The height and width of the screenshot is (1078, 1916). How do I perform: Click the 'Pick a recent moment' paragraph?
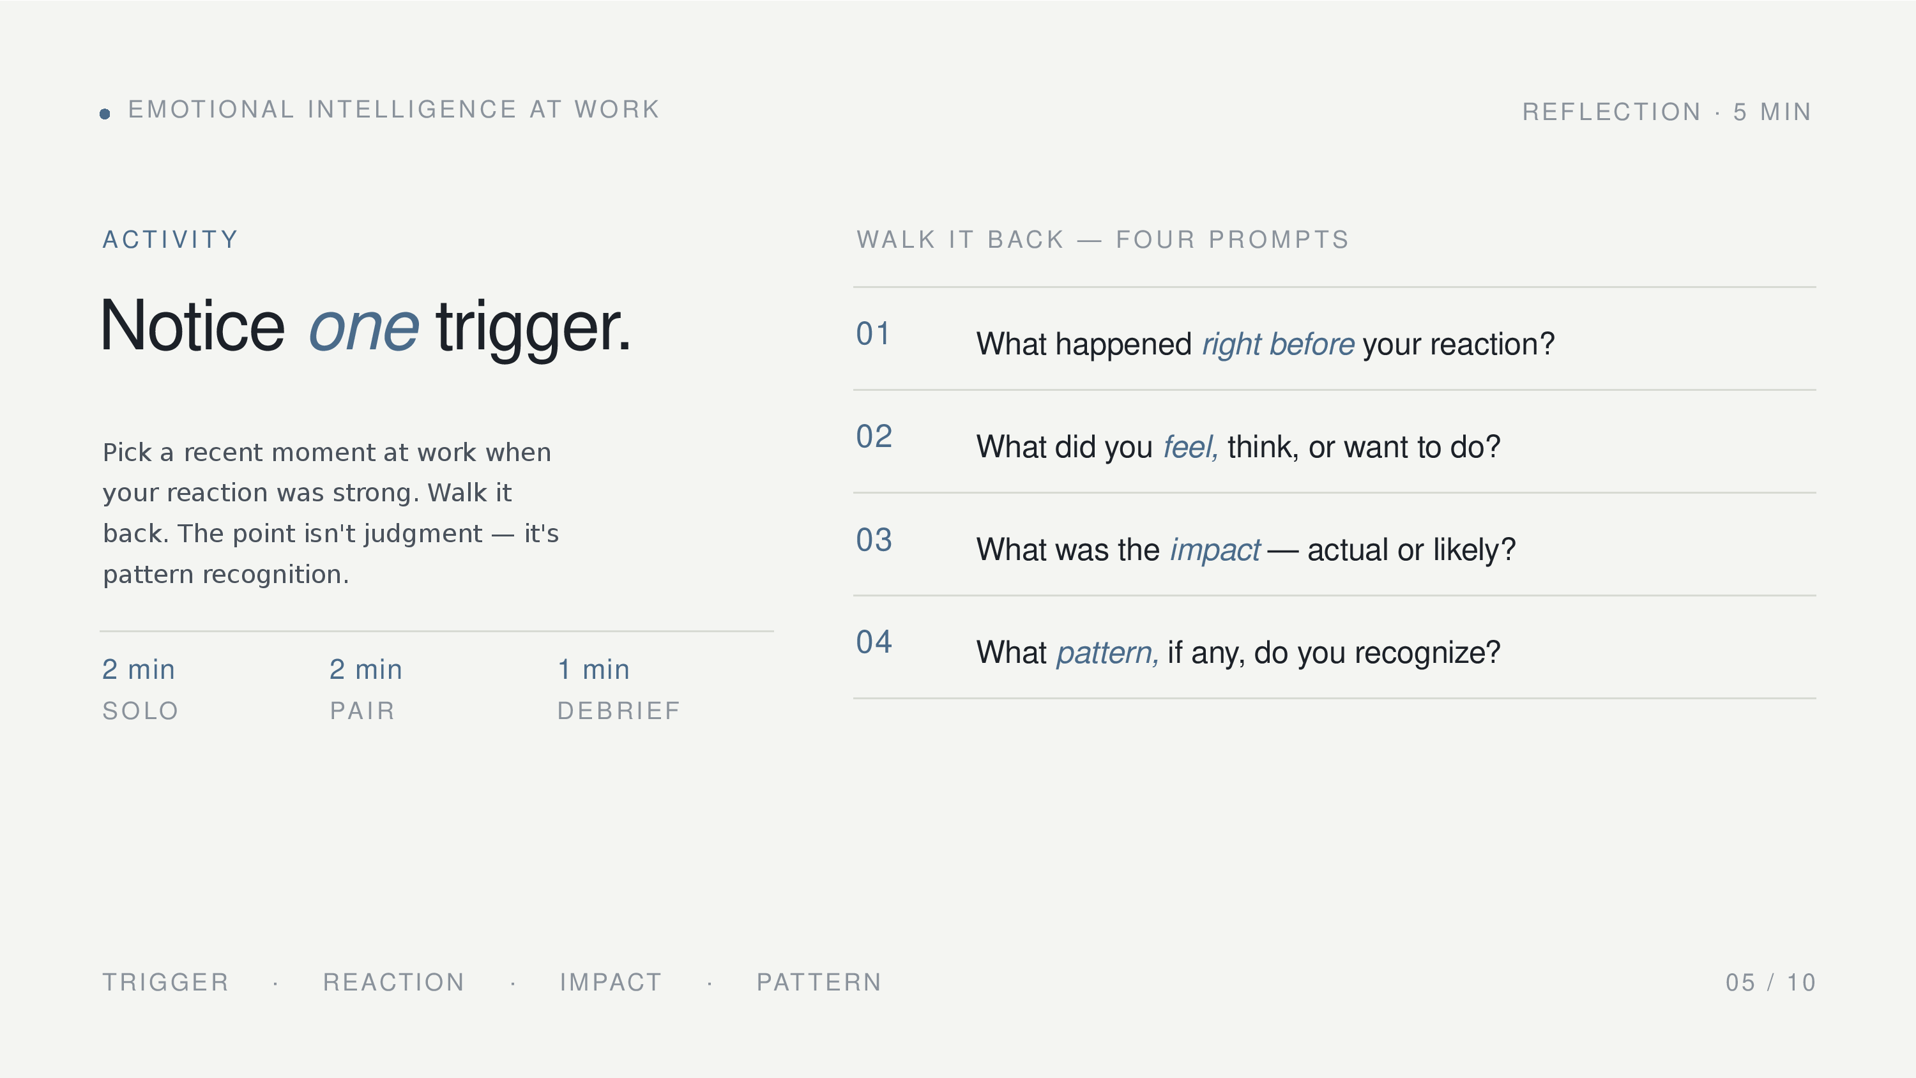click(x=330, y=513)
